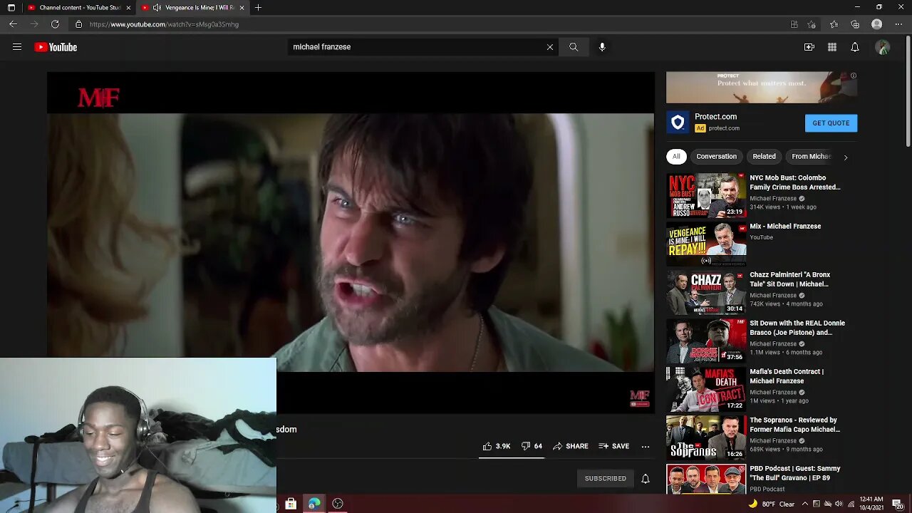This screenshot has width=912, height=513.
Task: Run search with magnifier button
Action: (574, 47)
